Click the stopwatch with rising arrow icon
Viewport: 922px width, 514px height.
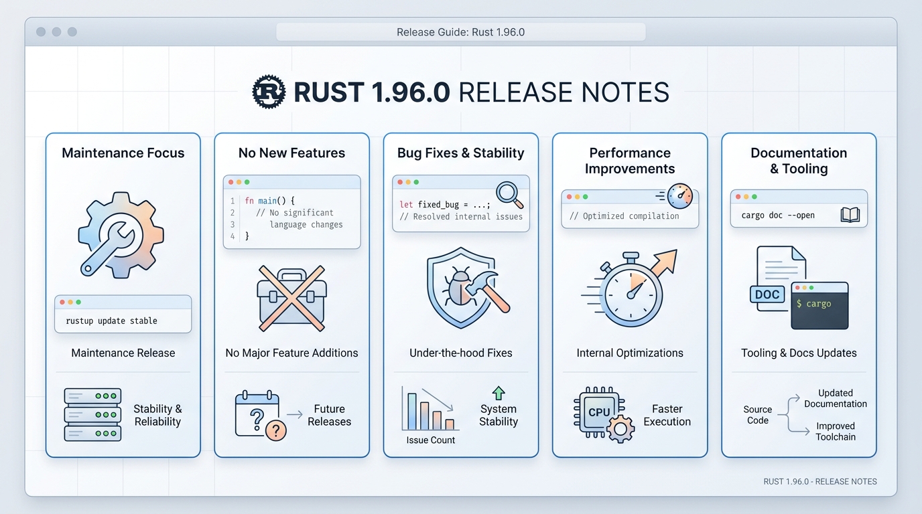[x=630, y=288]
